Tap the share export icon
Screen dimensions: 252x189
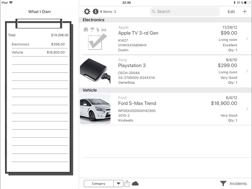pos(127,183)
